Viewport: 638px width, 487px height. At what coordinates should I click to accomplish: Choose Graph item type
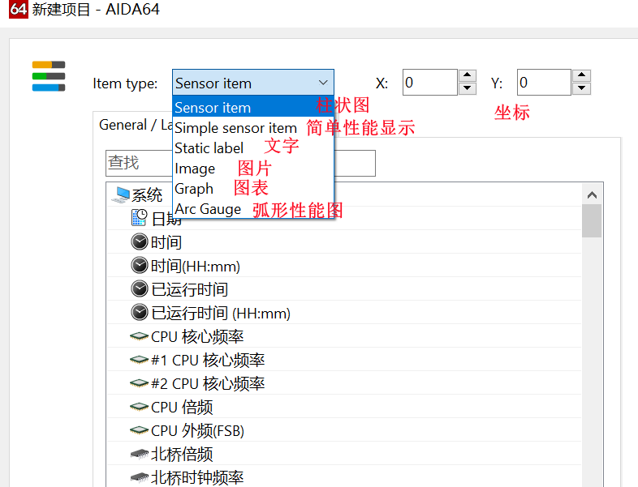[253, 189]
